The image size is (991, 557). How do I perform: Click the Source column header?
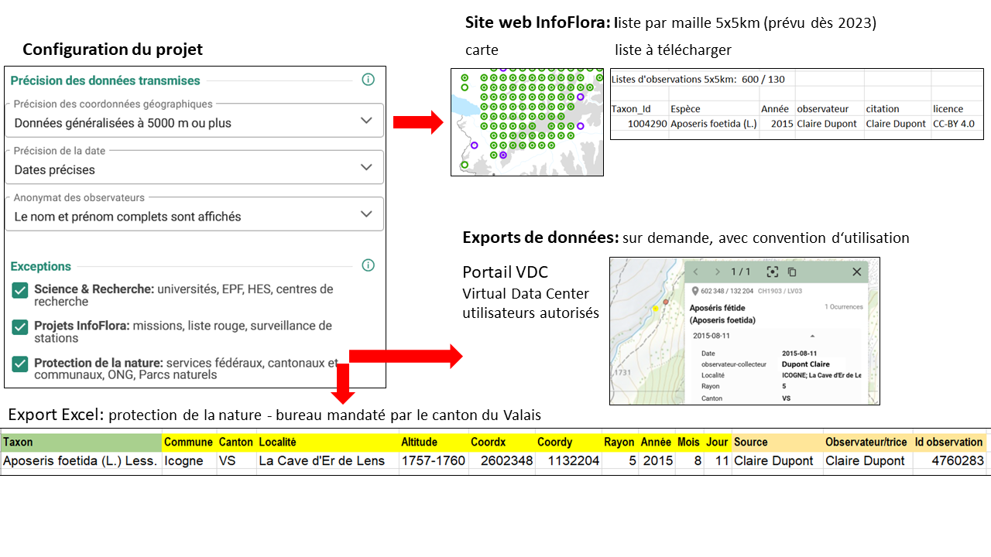pyautogui.click(x=777, y=443)
